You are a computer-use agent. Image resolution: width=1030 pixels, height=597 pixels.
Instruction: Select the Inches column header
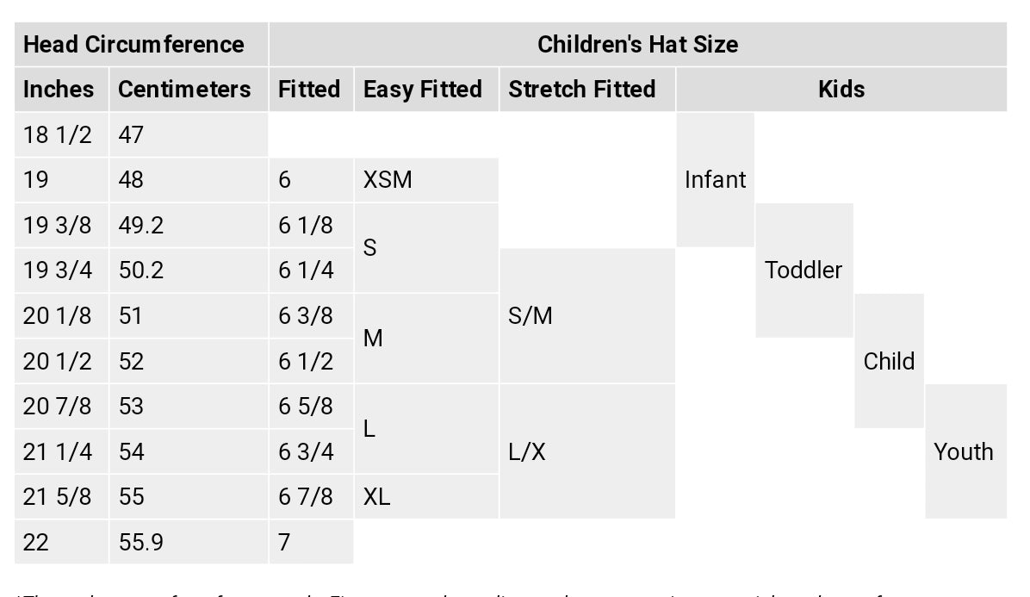[59, 90]
